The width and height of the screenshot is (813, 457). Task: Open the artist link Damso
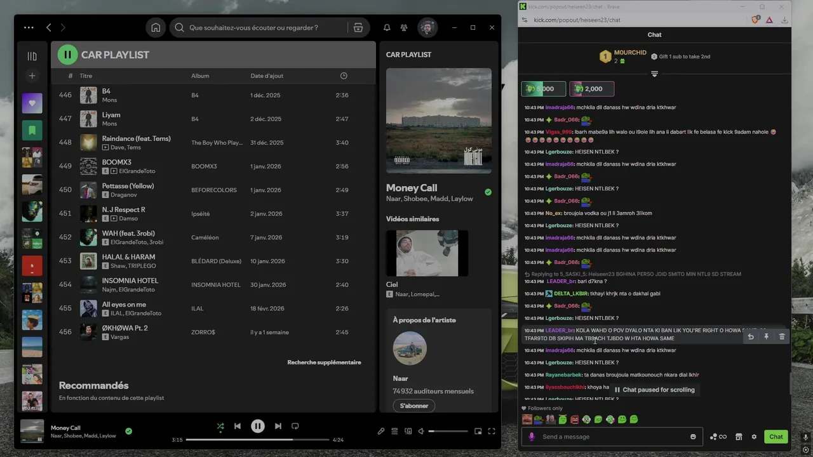(128, 218)
